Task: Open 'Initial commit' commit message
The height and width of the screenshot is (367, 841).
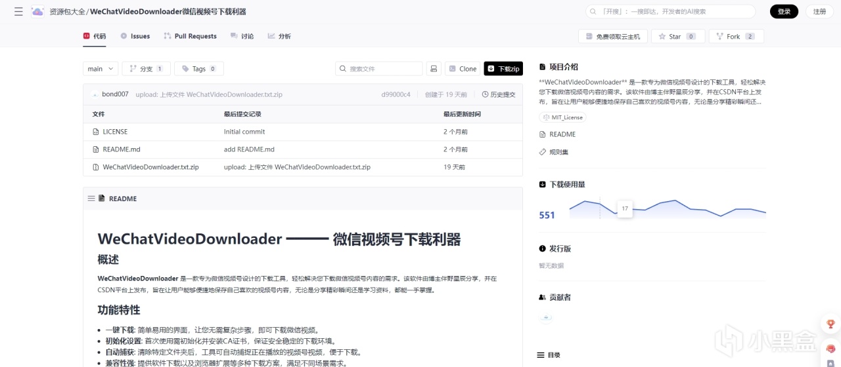Action: tap(244, 132)
